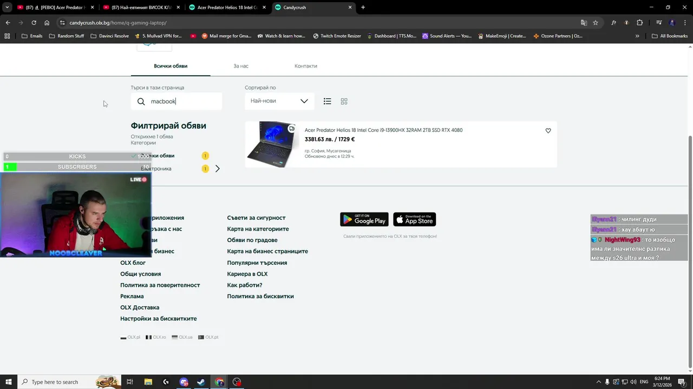Open Политика за поверителност link
693x389 pixels.
(x=160, y=285)
